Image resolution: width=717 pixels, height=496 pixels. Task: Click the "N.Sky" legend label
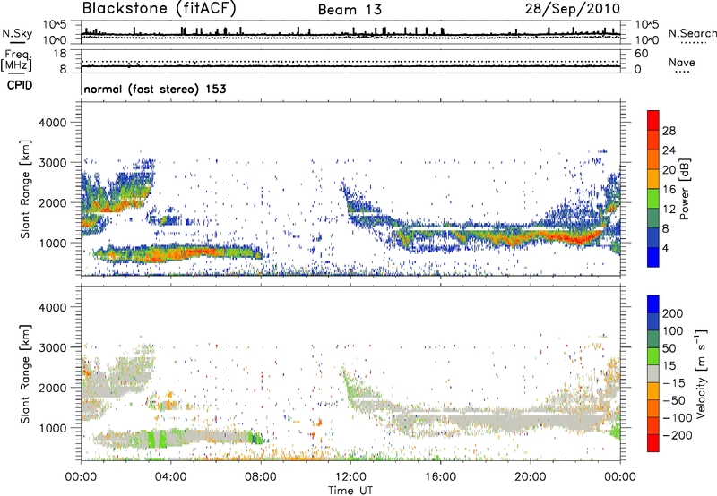(17, 33)
